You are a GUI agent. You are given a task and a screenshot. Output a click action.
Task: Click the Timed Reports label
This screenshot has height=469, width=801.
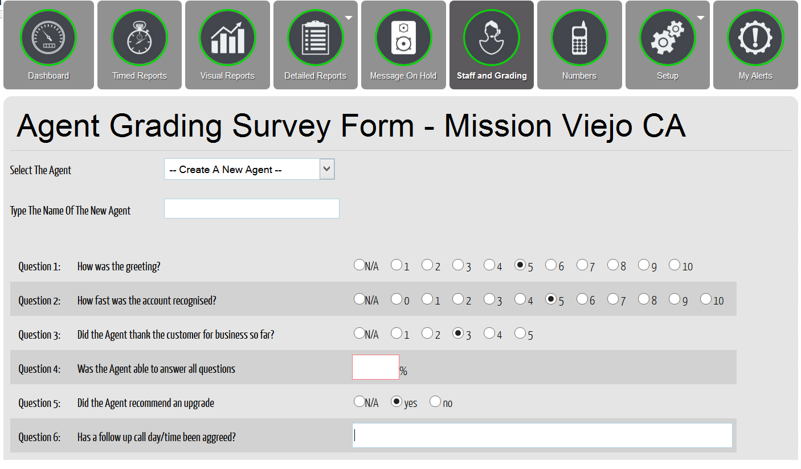coord(139,76)
